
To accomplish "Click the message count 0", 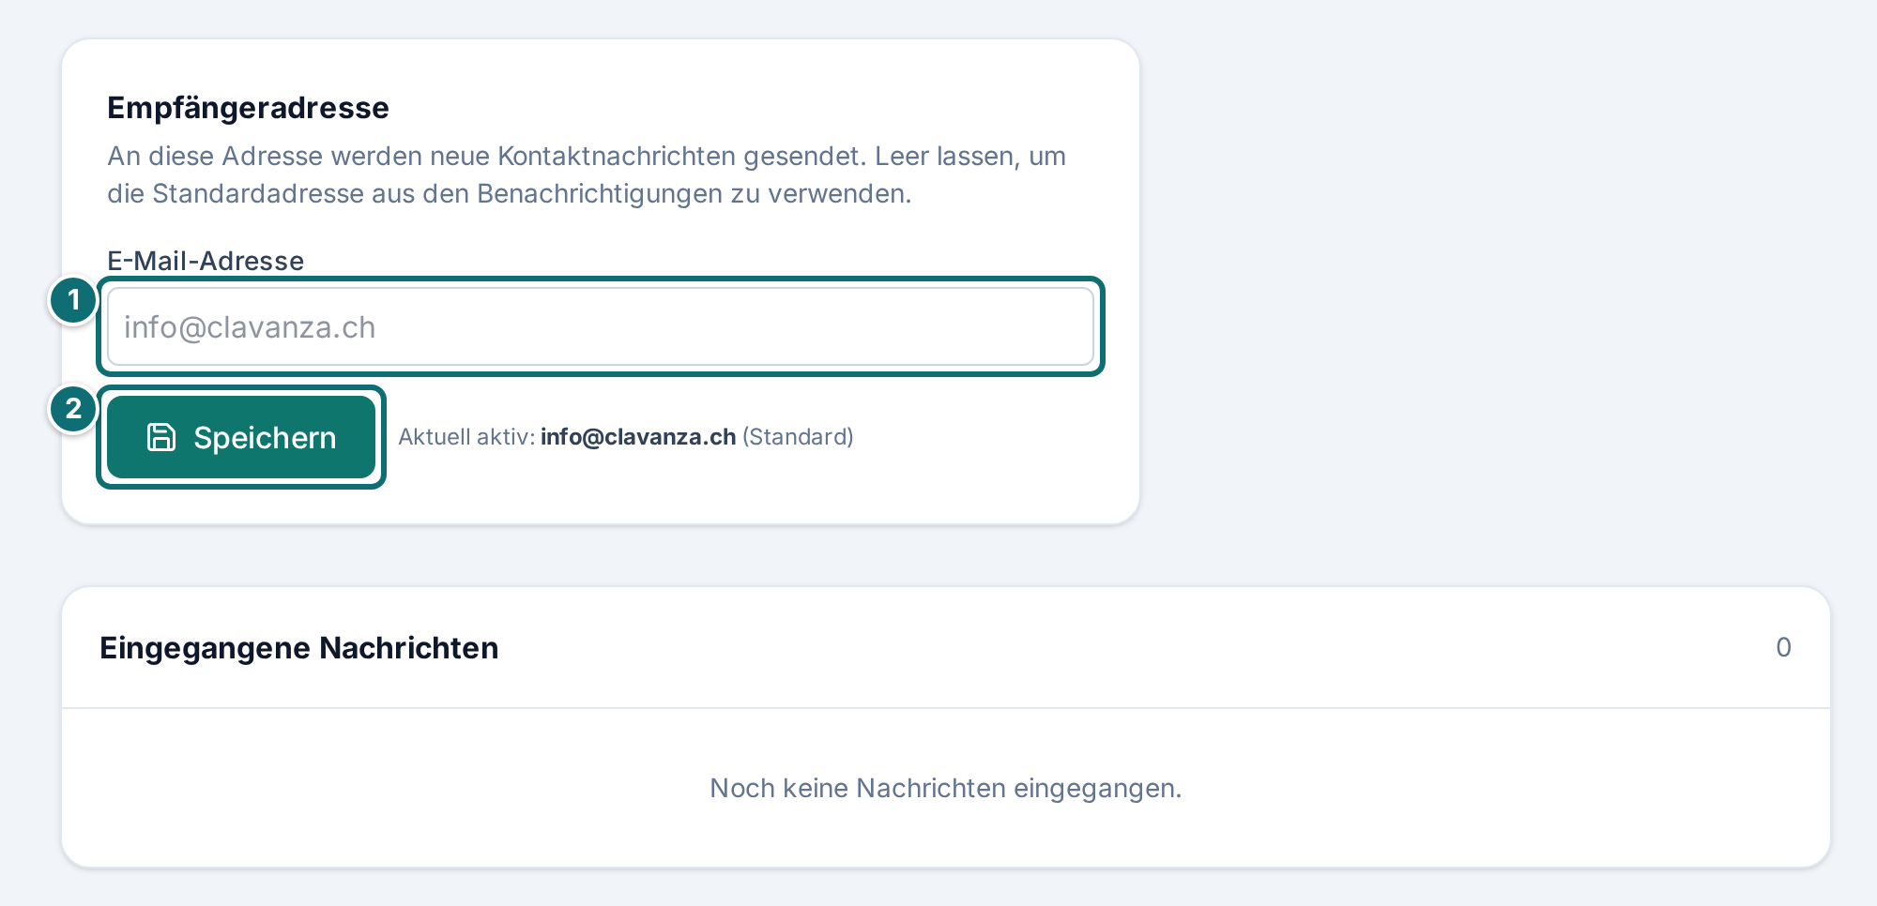I will tap(1783, 647).
